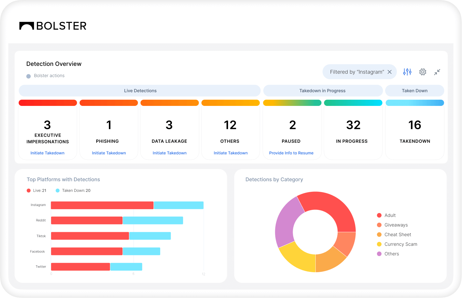Click the Bolster logo
Image resolution: width=462 pixels, height=298 pixels.
point(53,26)
